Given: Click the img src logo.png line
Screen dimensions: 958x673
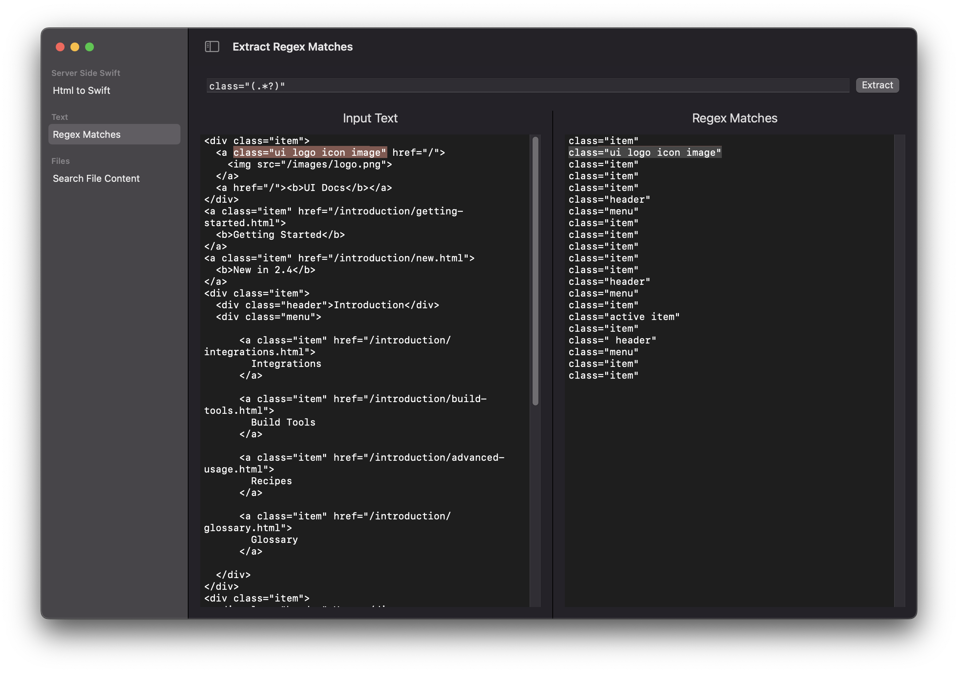Looking at the screenshot, I should 310,164.
